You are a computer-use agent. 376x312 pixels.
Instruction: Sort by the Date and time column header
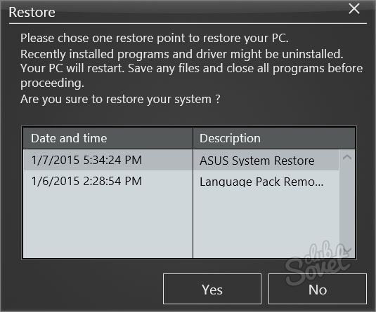point(108,138)
